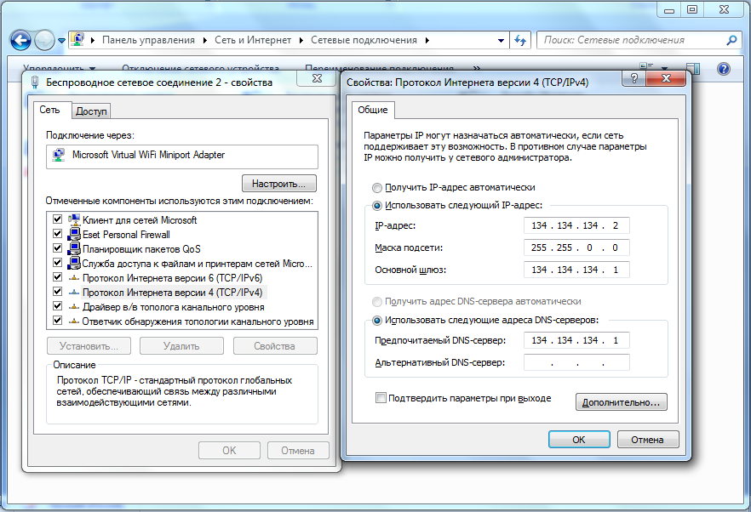The height and width of the screenshot is (512, 751).
Task: Click Отмена in the wireless connection properties
Action: 298,451
